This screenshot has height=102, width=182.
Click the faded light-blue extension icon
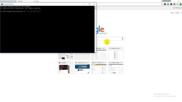(177, 4)
